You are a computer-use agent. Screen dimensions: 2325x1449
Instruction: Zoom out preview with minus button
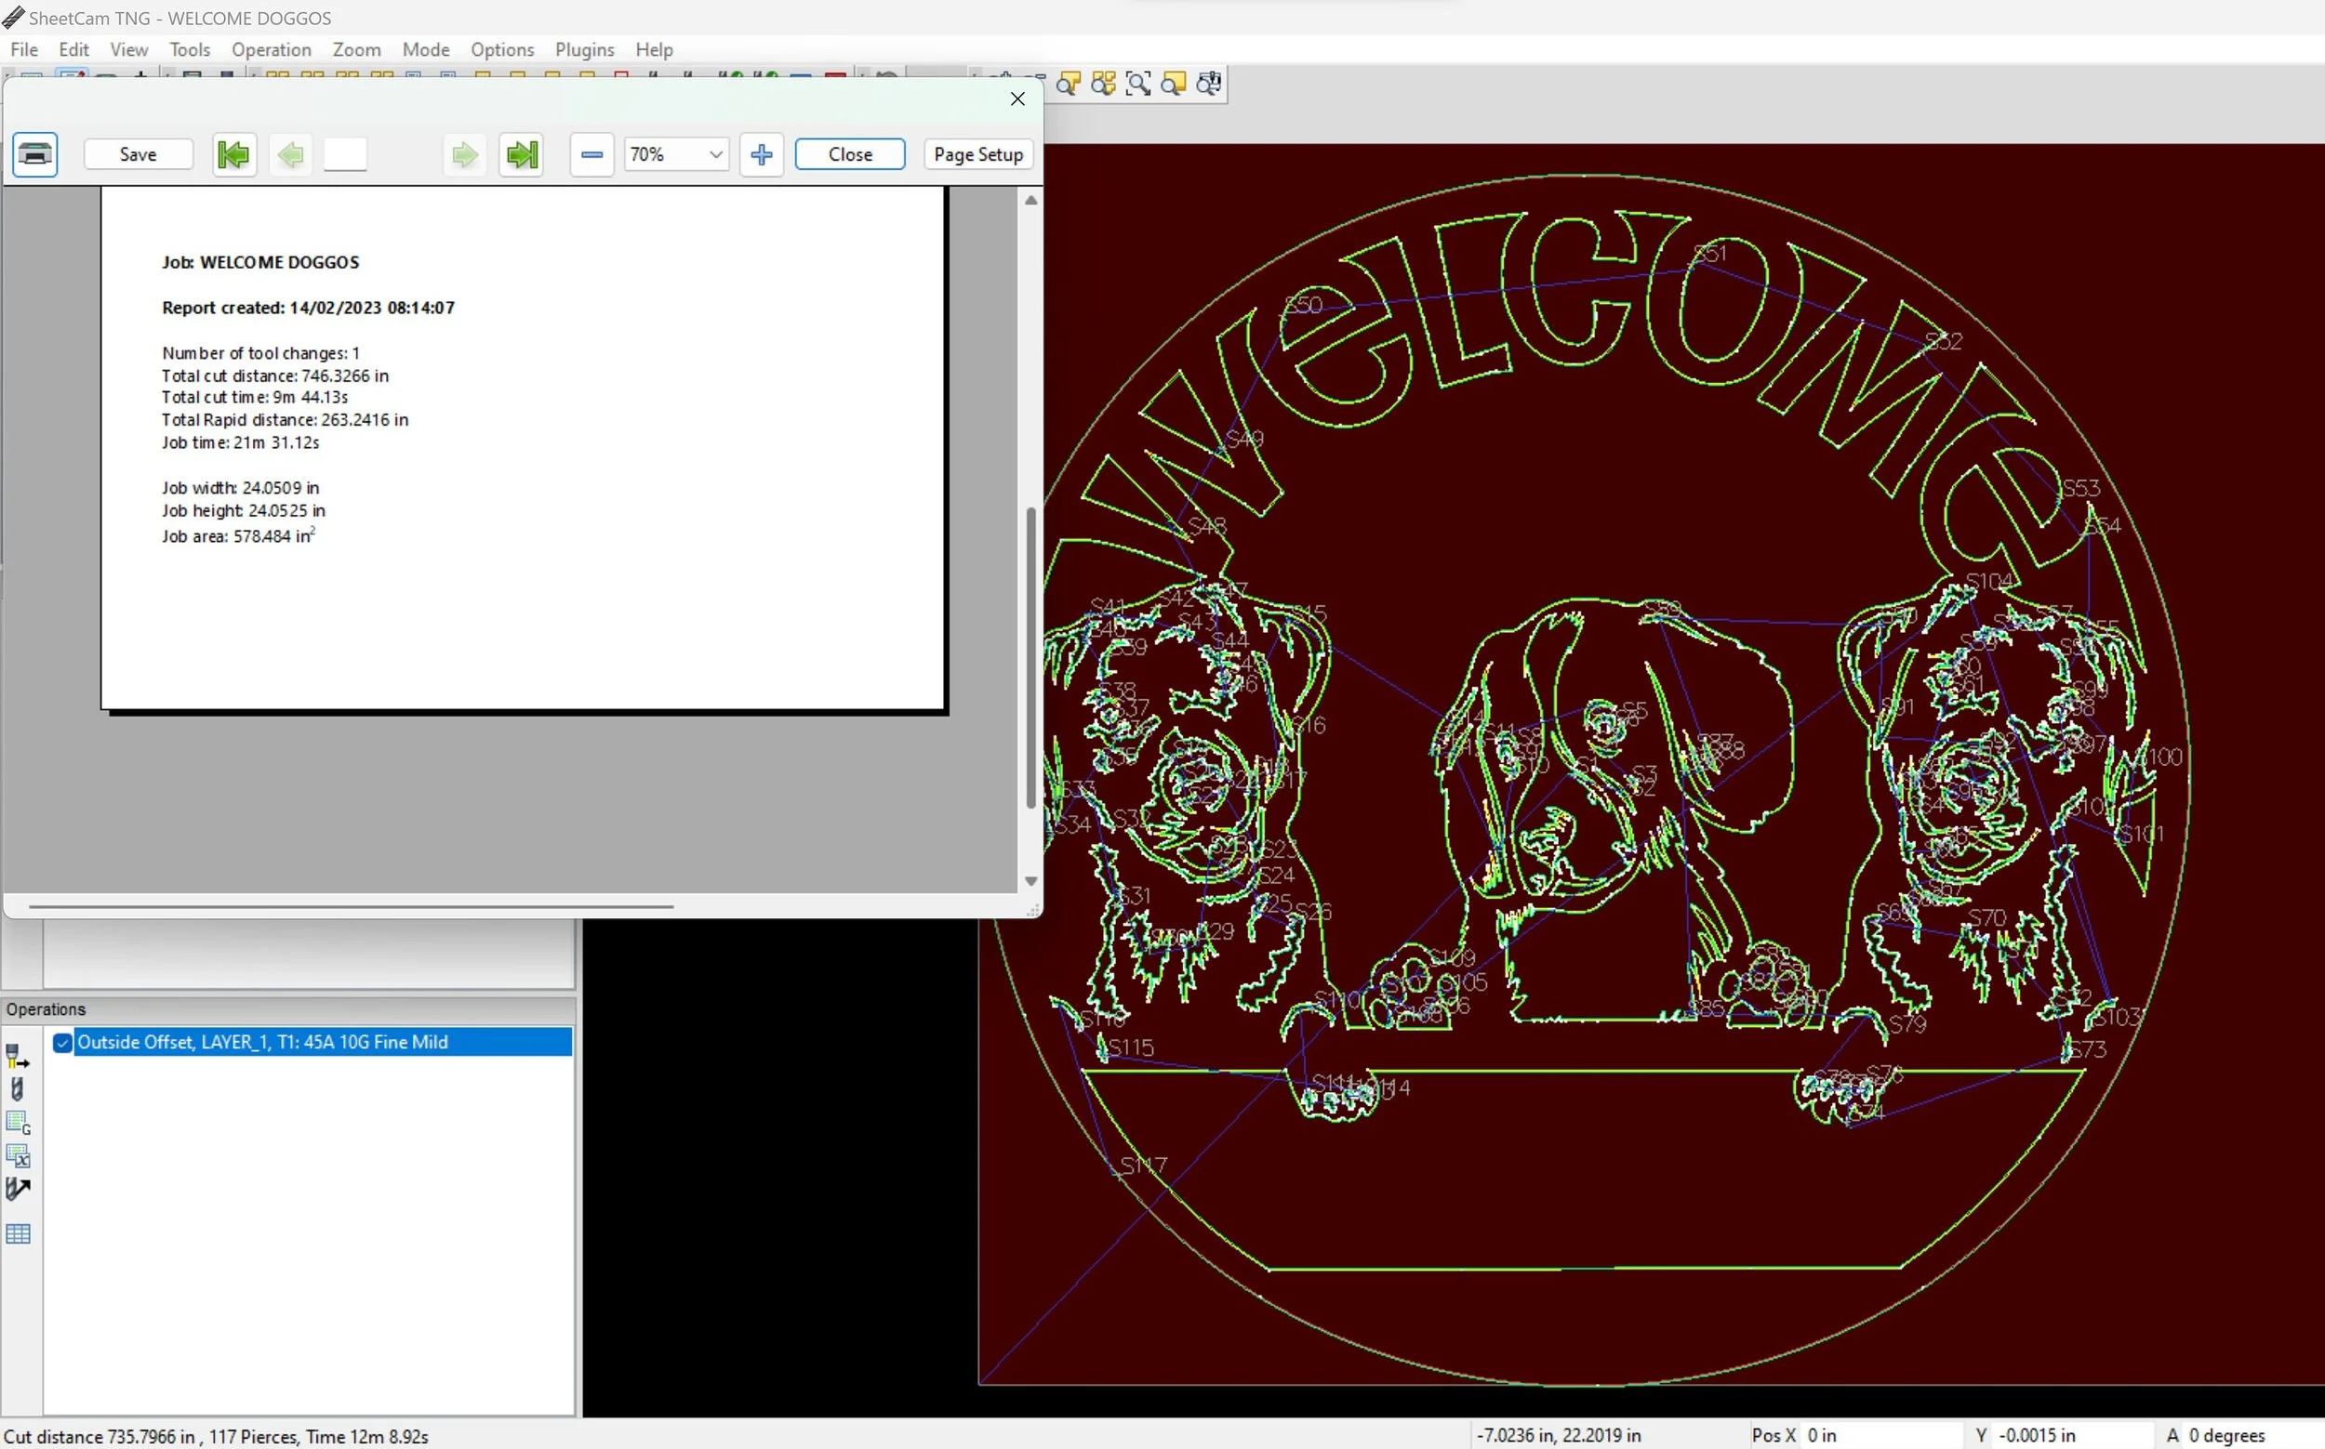pos(591,154)
